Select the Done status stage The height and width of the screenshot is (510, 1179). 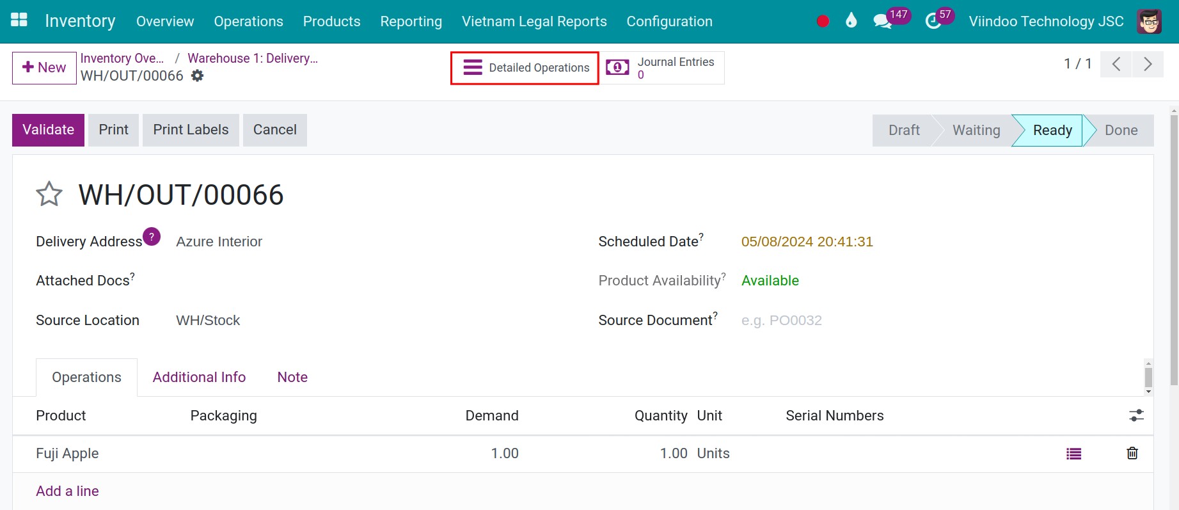pyautogui.click(x=1121, y=131)
